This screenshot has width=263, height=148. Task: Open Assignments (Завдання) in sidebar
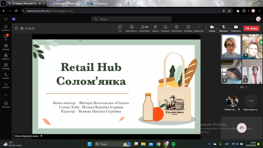tap(6, 57)
